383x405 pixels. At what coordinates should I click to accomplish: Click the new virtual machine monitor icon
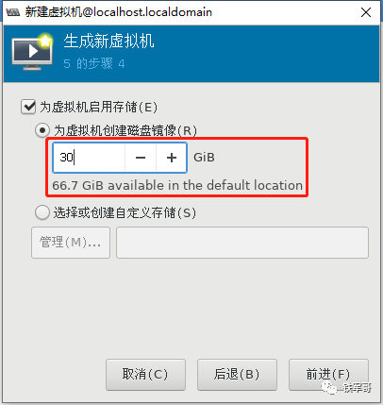point(32,52)
